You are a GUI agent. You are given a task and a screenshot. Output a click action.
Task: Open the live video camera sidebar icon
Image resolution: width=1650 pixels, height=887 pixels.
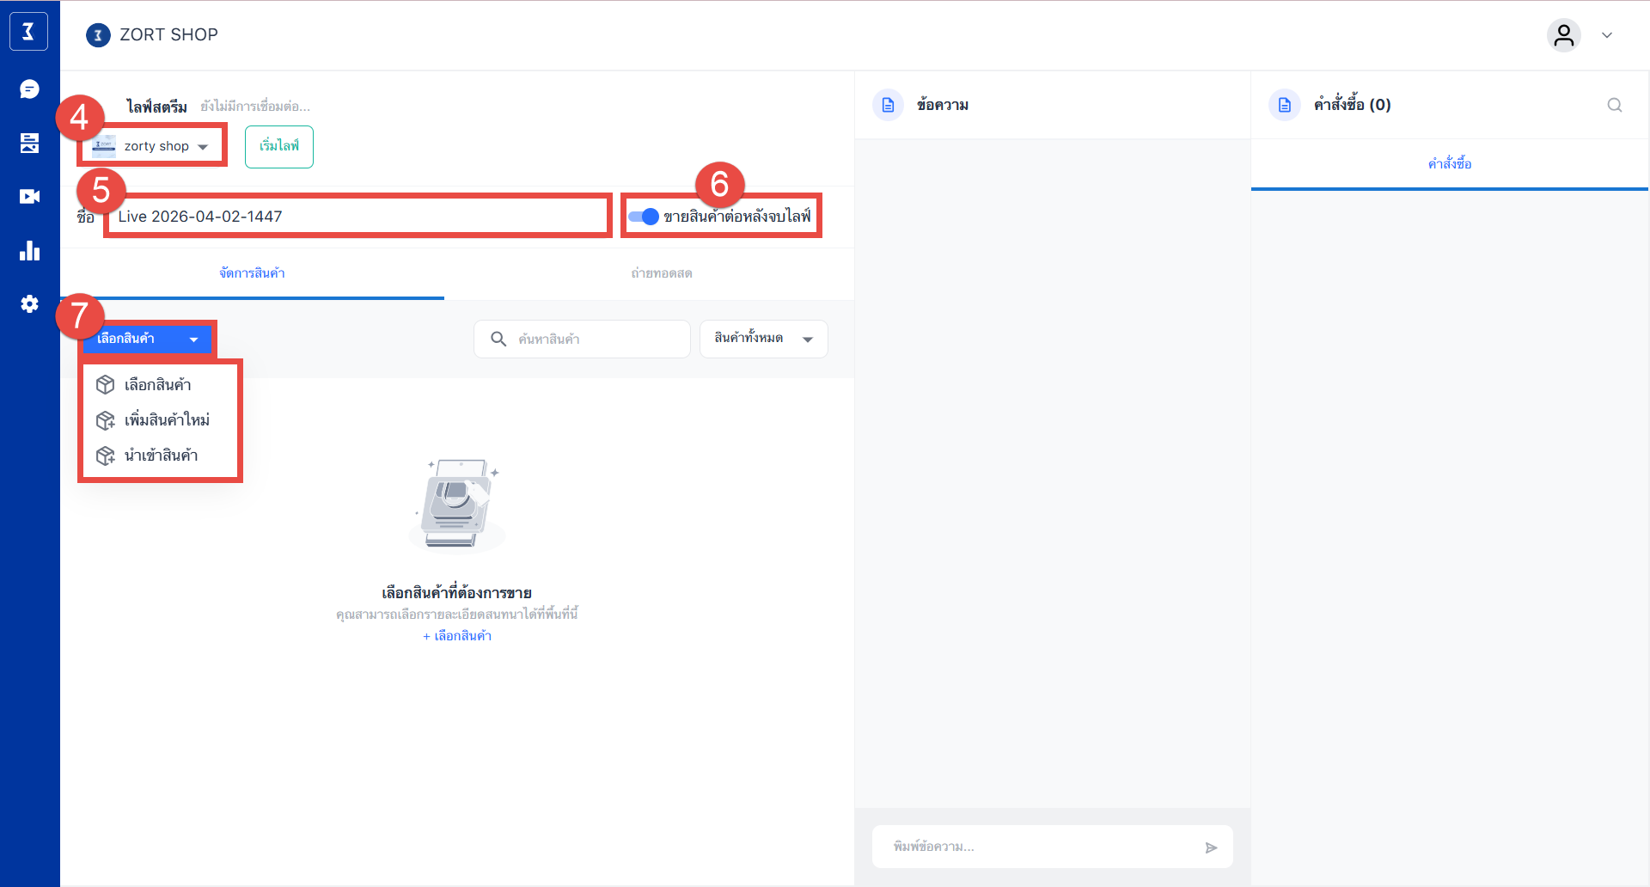pyautogui.click(x=29, y=197)
